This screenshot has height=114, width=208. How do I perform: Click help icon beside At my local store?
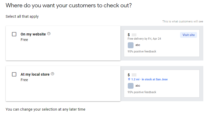[53, 74]
